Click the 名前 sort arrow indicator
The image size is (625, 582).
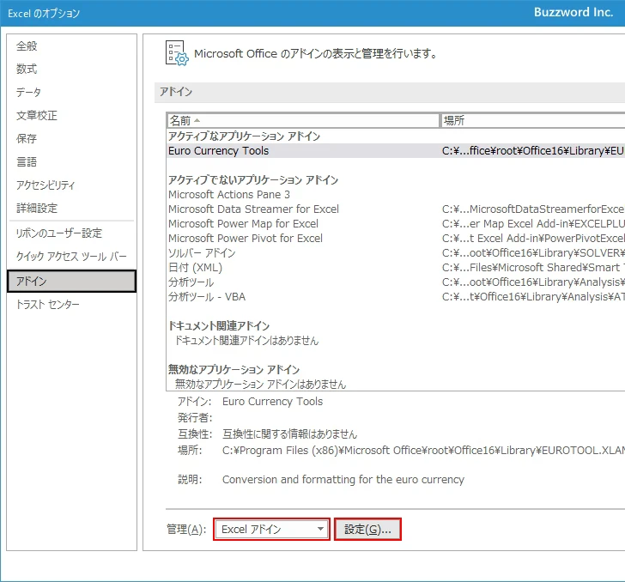click(x=197, y=120)
